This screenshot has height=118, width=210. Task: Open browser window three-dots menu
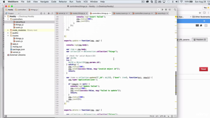(208, 13)
